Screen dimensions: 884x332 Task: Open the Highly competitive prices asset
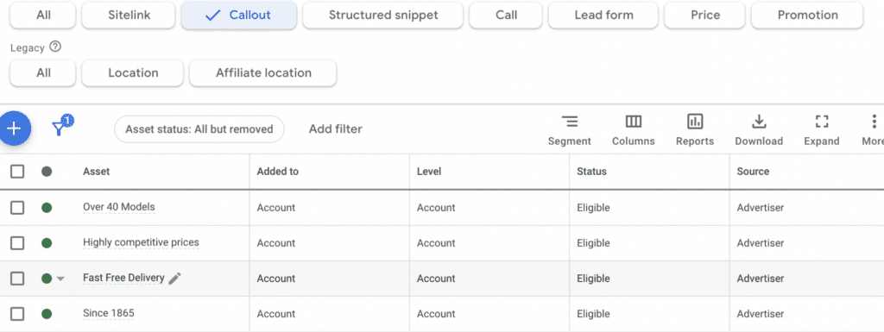(x=141, y=242)
